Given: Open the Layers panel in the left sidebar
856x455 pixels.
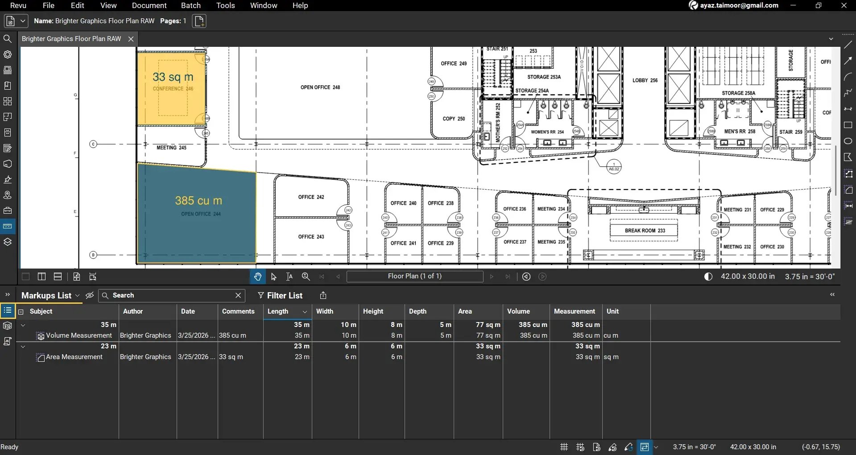Looking at the screenshot, I should (8, 242).
